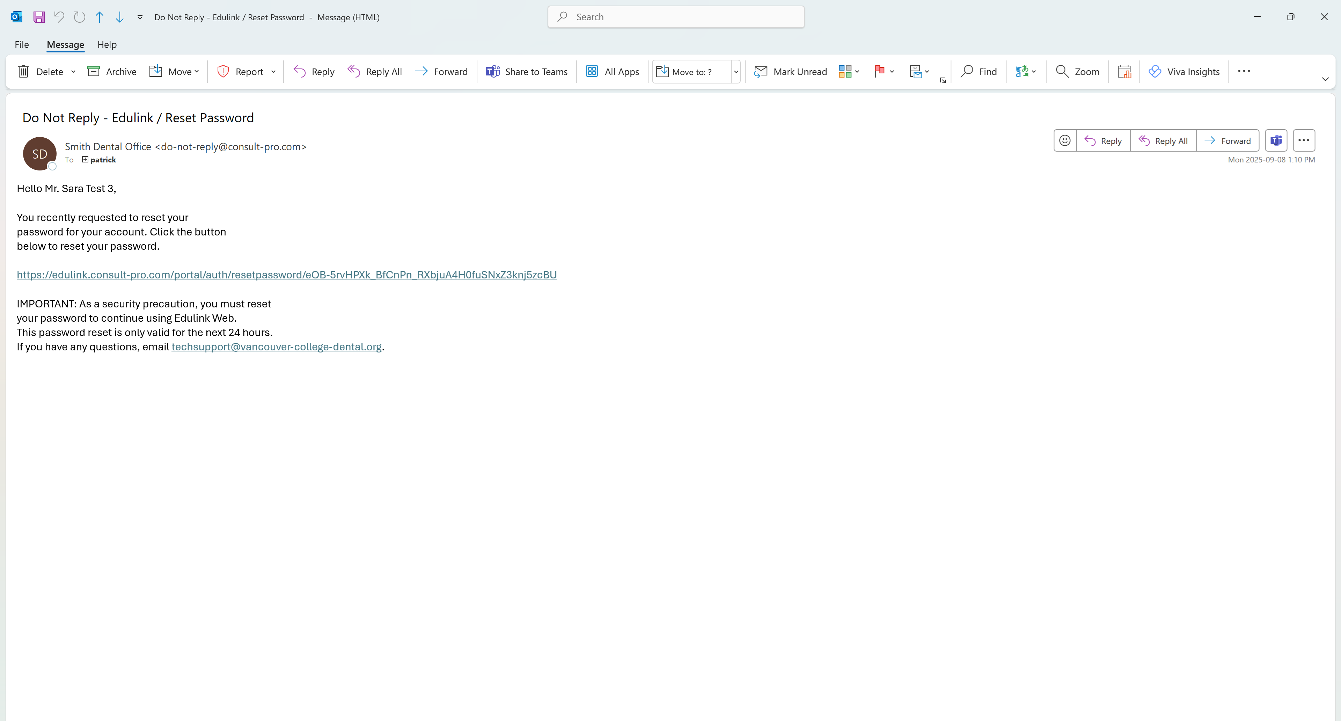Click the Outlook app icon in title bar
1341x721 pixels.
pyautogui.click(x=17, y=17)
